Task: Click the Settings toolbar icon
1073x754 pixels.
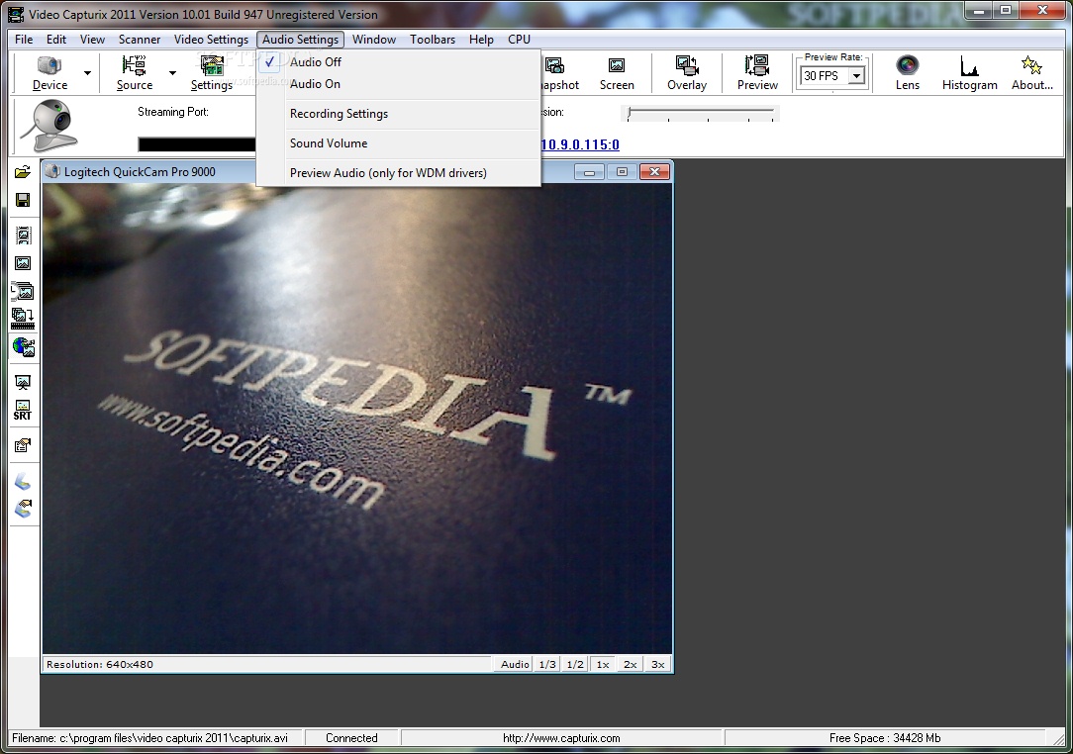Action: point(212,73)
